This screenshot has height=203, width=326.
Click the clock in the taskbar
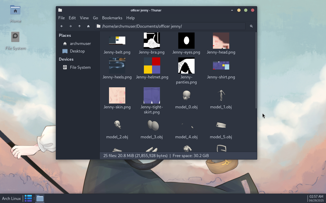pos(316,198)
